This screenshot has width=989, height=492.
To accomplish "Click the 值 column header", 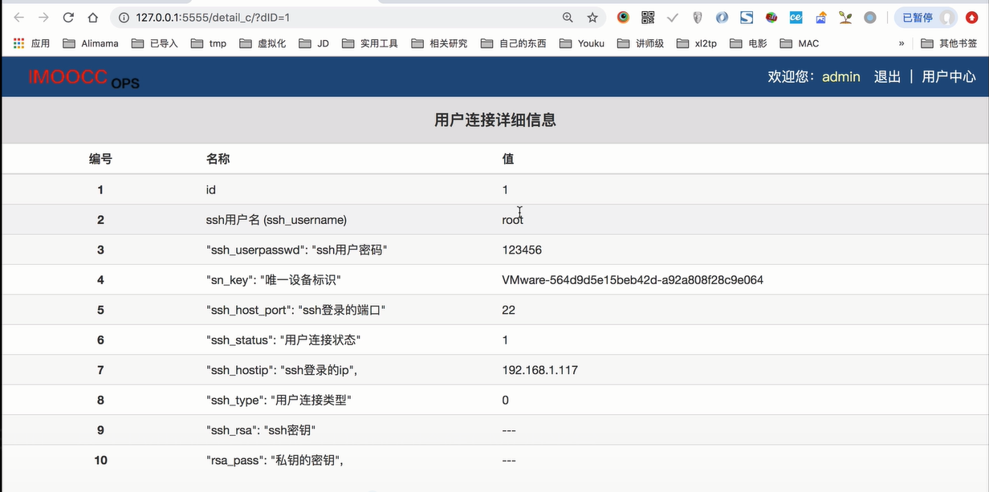I will 508,159.
